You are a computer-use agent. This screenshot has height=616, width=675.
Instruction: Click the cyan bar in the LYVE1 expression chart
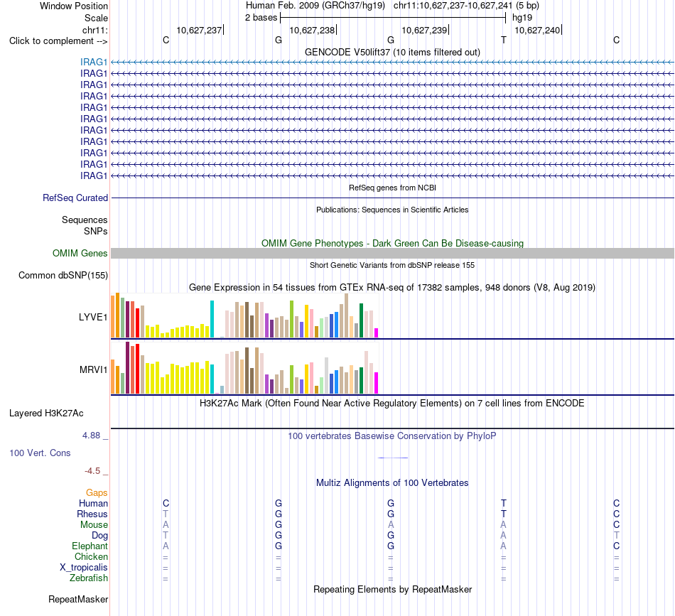coord(212,319)
